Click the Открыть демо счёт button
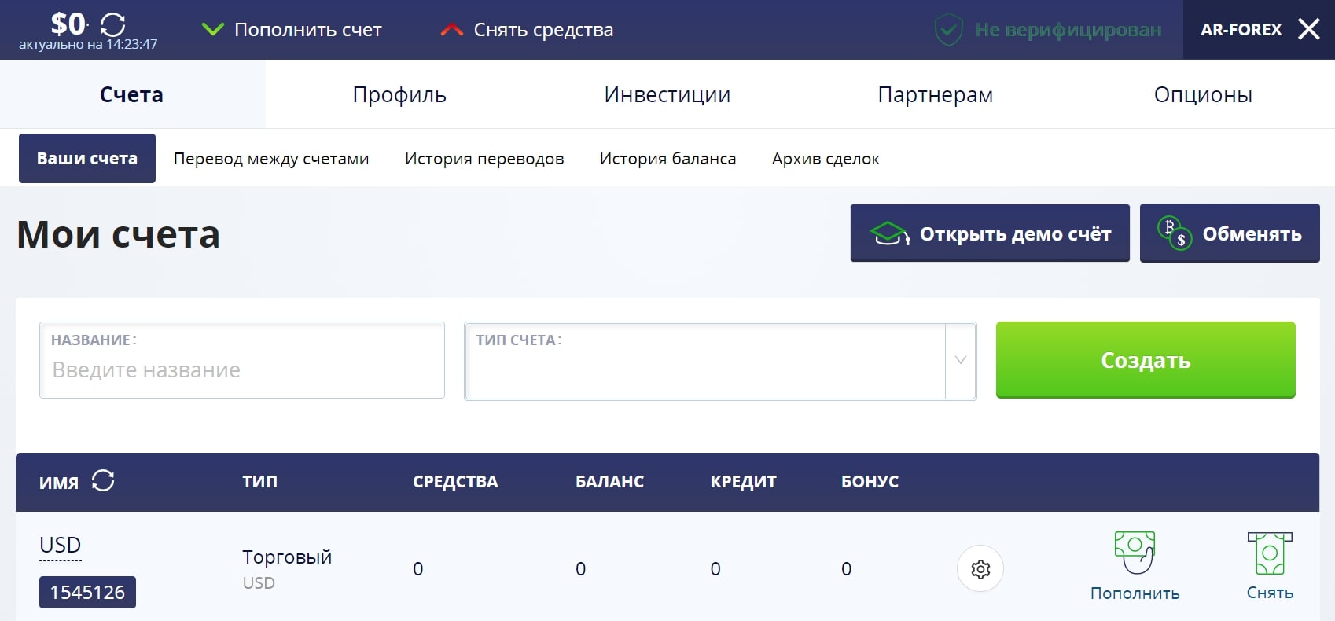This screenshot has width=1335, height=621. (x=990, y=233)
